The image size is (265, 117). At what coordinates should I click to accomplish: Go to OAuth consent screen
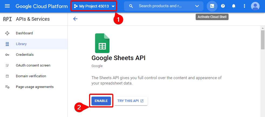click(x=33, y=65)
